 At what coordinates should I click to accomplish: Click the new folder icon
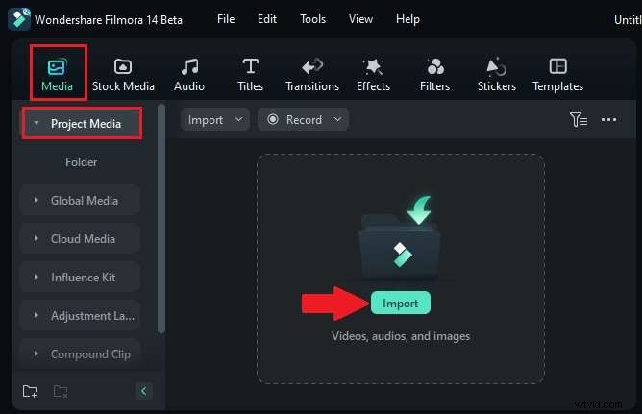[x=30, y=392]
